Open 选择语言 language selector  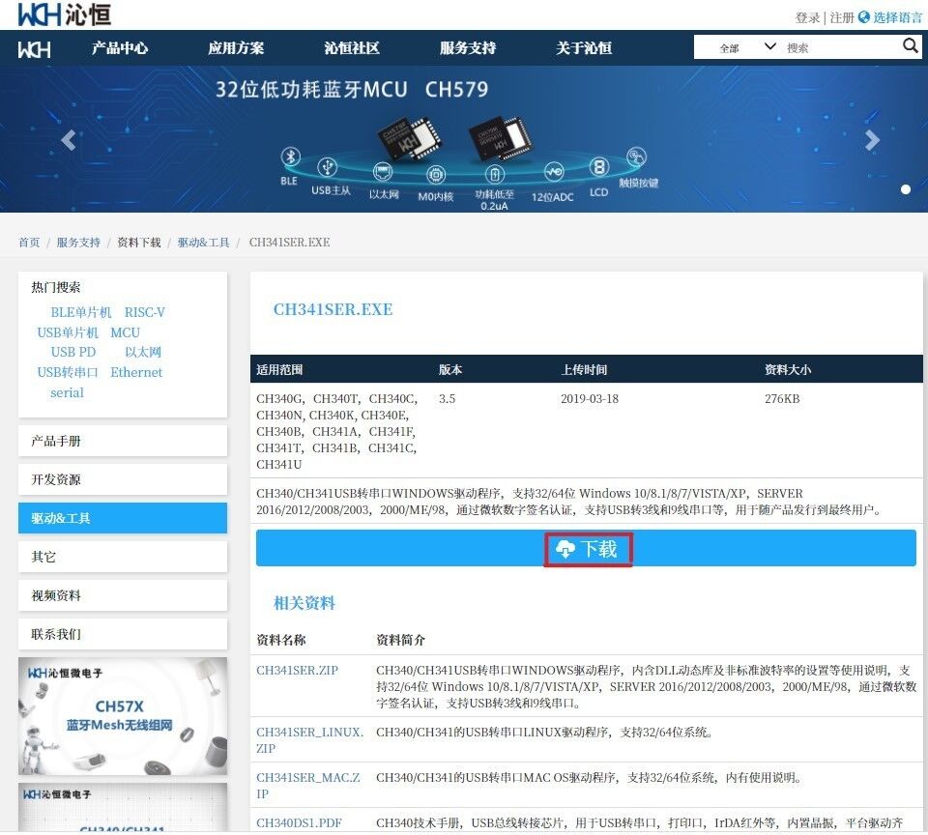click(897, 17)
